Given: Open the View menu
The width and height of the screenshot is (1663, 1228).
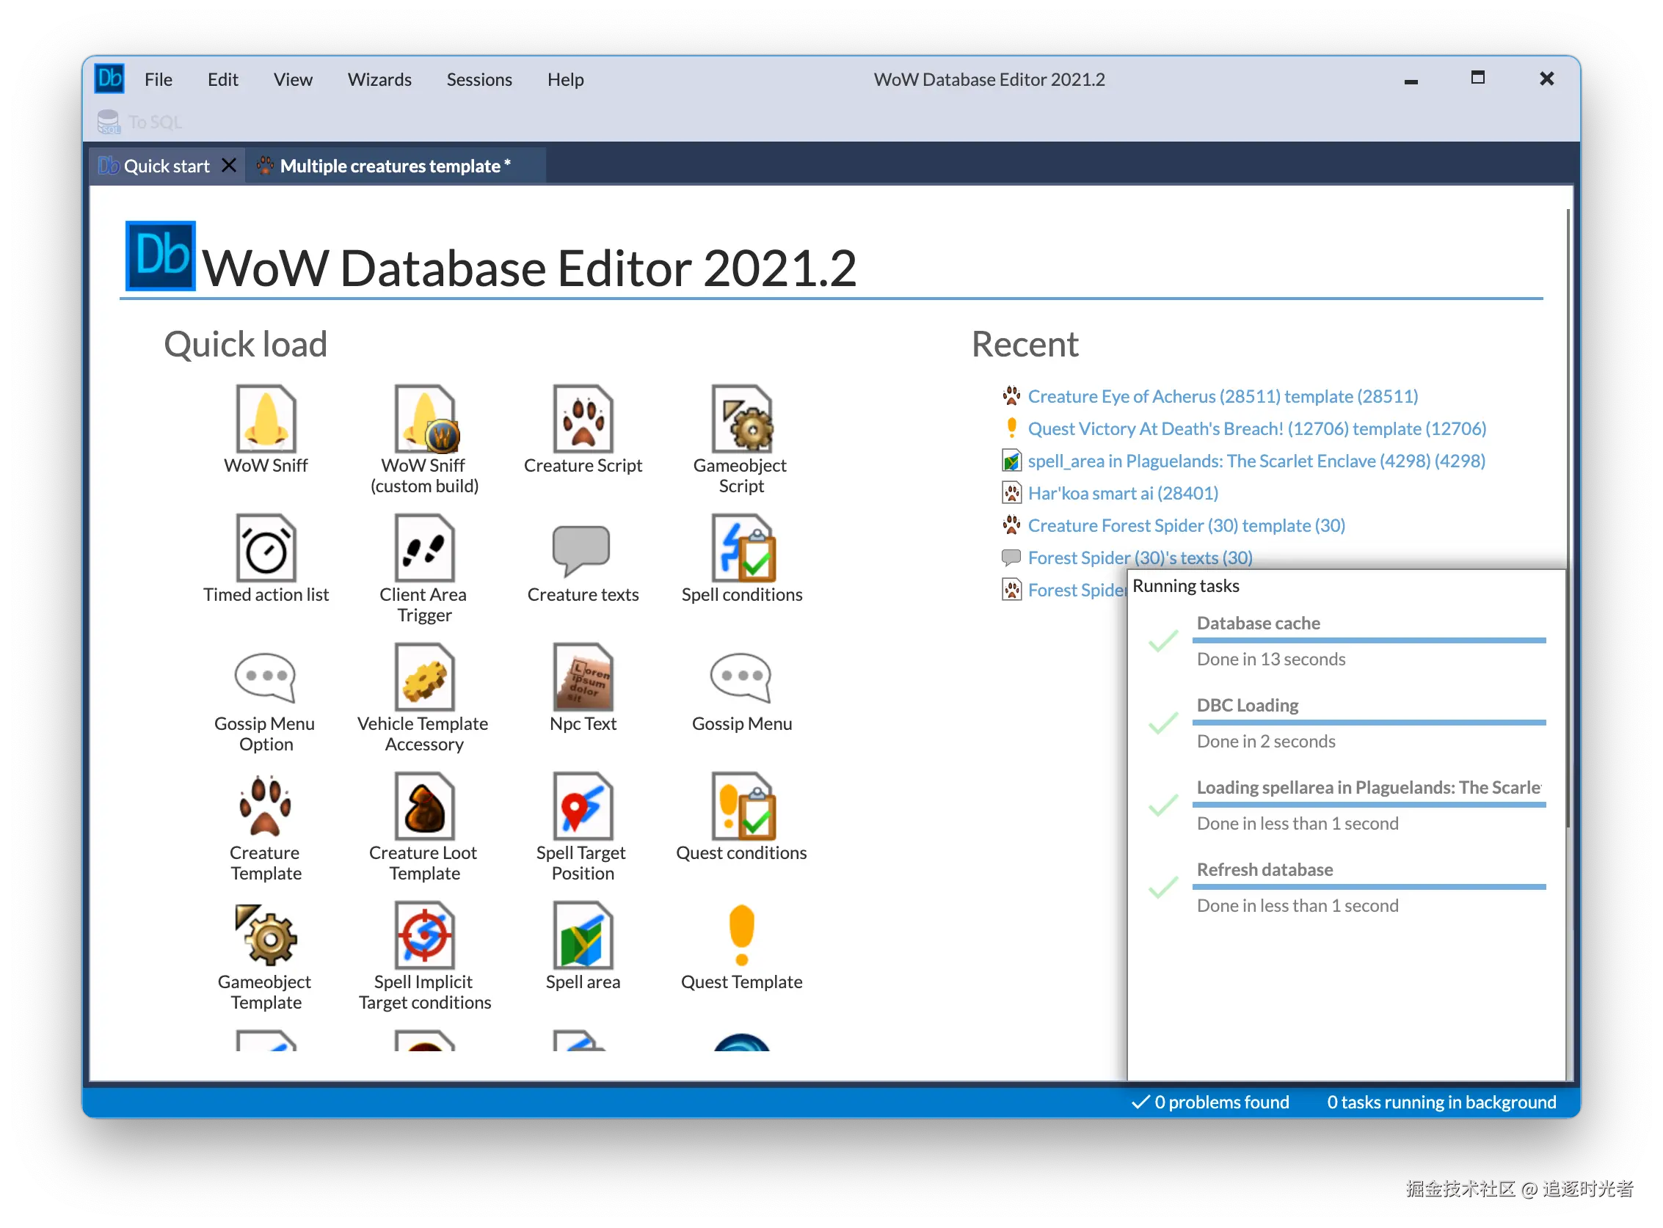Looking at the screenshot, I should coord(292,79).
